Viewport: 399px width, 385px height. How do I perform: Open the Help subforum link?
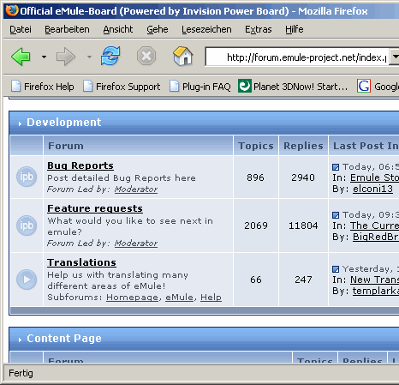211,298
